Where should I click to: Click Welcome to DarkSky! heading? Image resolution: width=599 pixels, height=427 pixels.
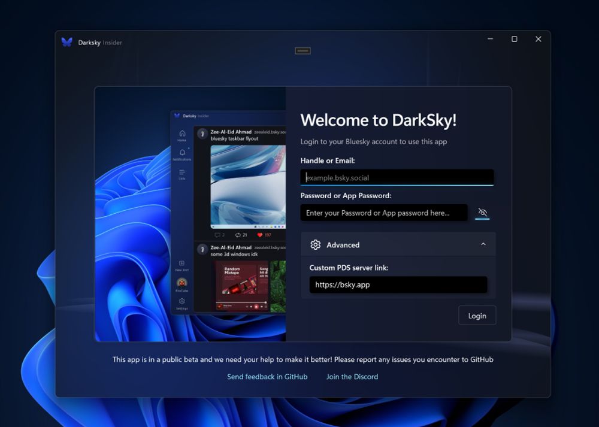click(379, 120)
